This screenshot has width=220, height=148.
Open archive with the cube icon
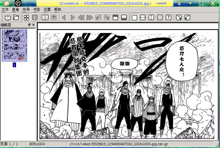click(x=8, y=17)
